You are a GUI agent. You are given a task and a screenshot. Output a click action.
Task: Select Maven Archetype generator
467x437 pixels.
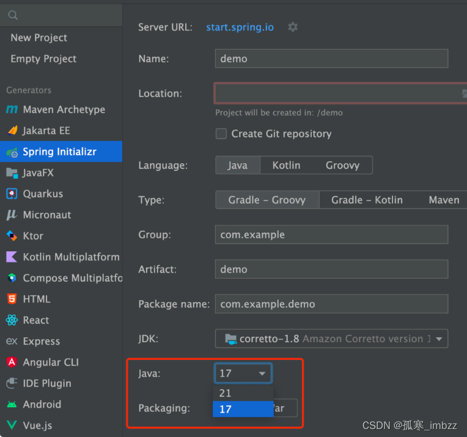pyautogui.click(x=64, y=109)
